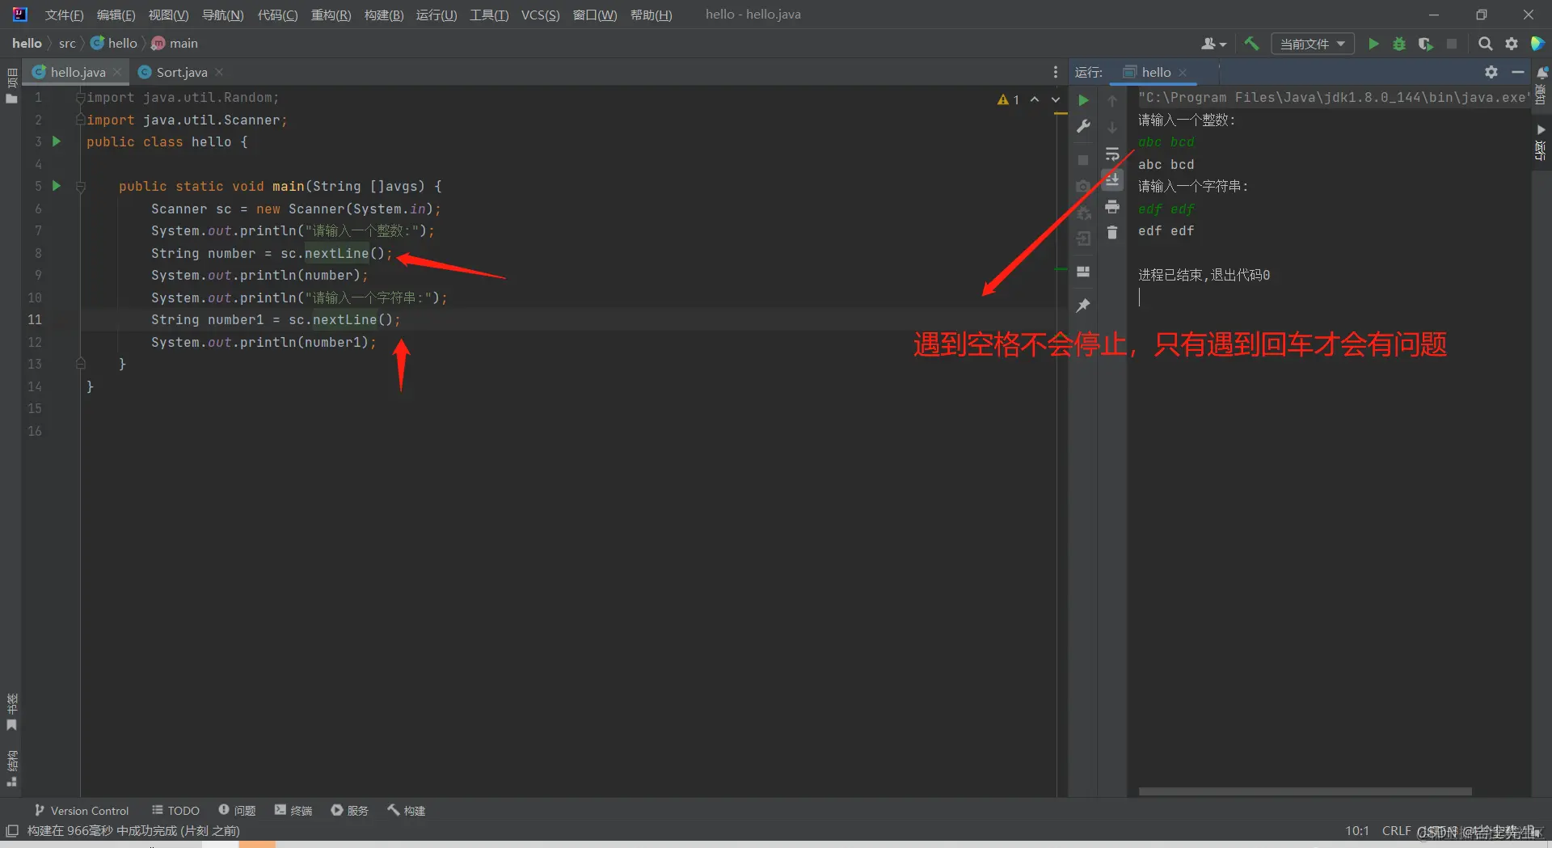This screenshot has height=848, width=1552.
Task: Click the exit icon in the Run panel
Action: coord(1084,238)
